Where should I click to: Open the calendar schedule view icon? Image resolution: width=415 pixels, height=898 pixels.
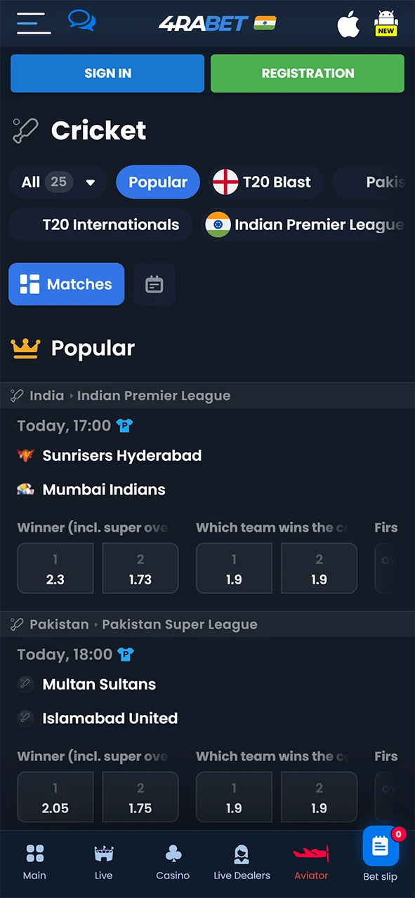coord(154,284)
